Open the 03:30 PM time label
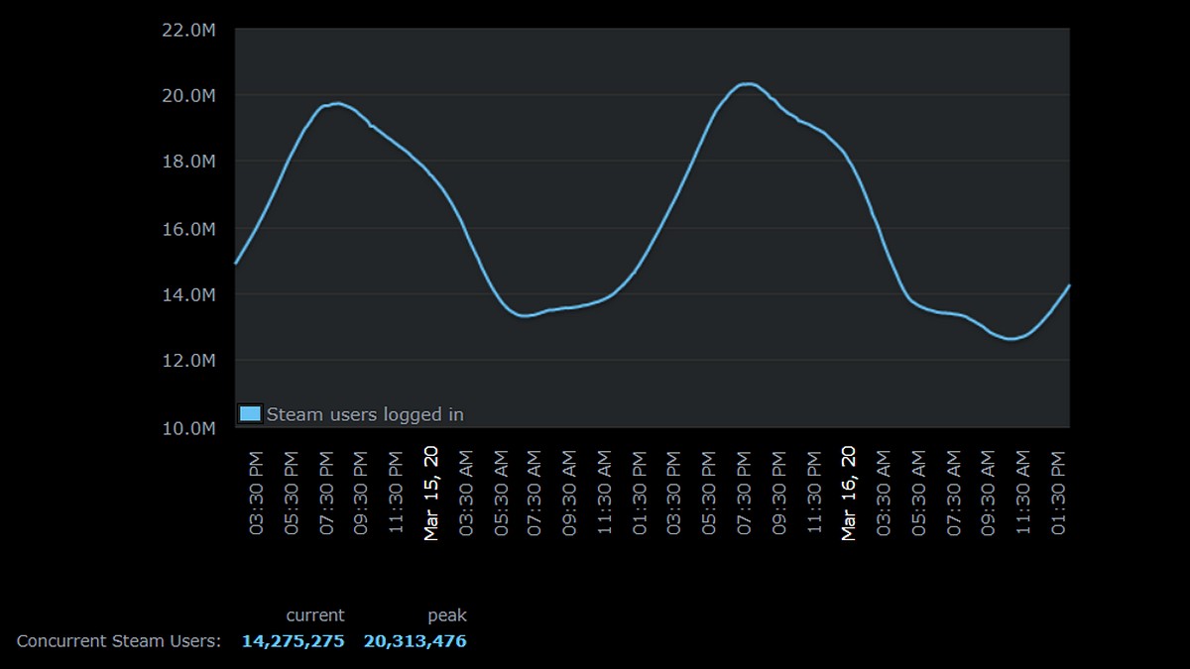This screenshot has height=669, width=1190. pyautogui.click(x=254, y=491)
